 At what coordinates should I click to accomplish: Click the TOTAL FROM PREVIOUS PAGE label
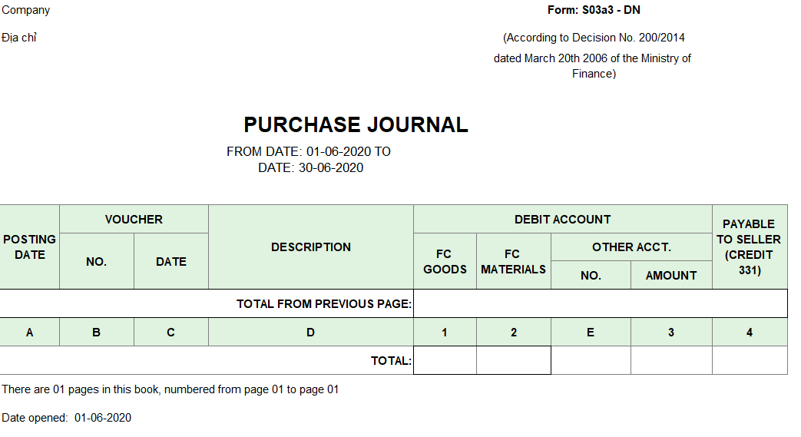click(324, 304)
